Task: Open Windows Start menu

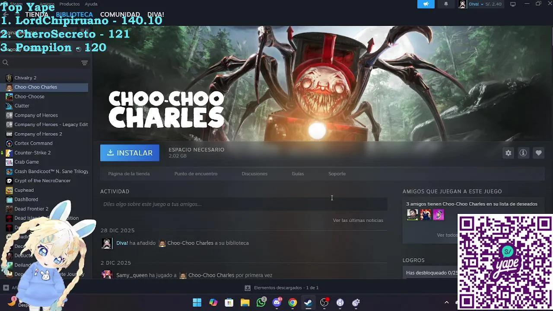Action: 197,302
